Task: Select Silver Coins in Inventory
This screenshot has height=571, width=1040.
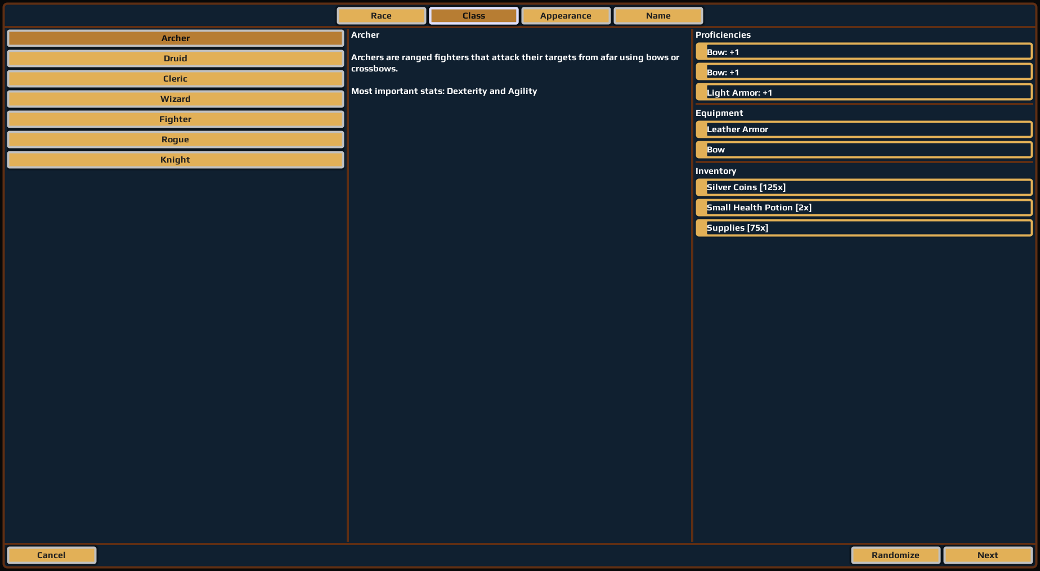Action: [x=864, y=187]
